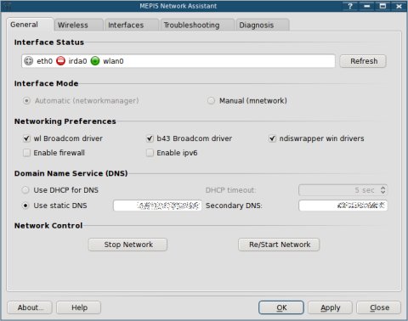Viewport: 408px width, 321px height.
Task: Click Stop Network button
Action: (x=127, y=245)
